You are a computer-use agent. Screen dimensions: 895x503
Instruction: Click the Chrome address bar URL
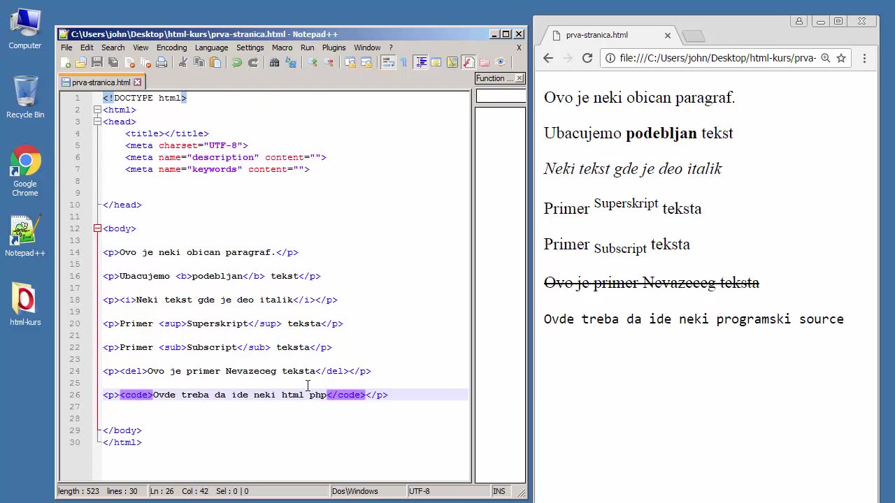point(717,58)
